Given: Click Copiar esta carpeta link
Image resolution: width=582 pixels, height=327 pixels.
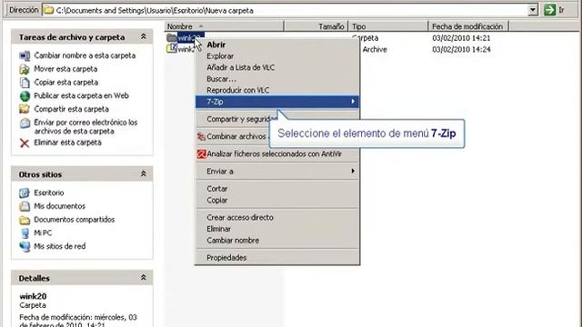Looking at the screenshot, I should pos(66,83).
